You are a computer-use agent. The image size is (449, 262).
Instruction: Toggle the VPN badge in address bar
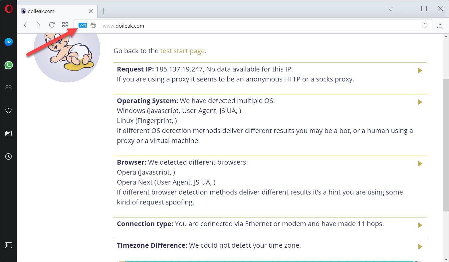(x=83, y=25)
